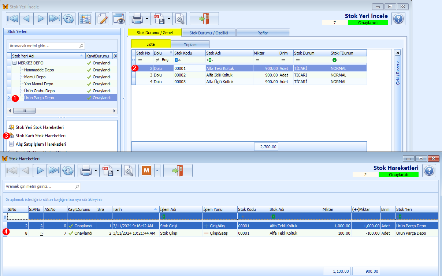Go to next record in Stok Yeri İncele
442x276 pixels.
[41, 18]
